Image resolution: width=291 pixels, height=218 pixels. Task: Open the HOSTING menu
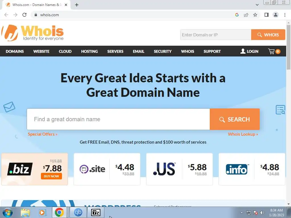click(90, 51)
